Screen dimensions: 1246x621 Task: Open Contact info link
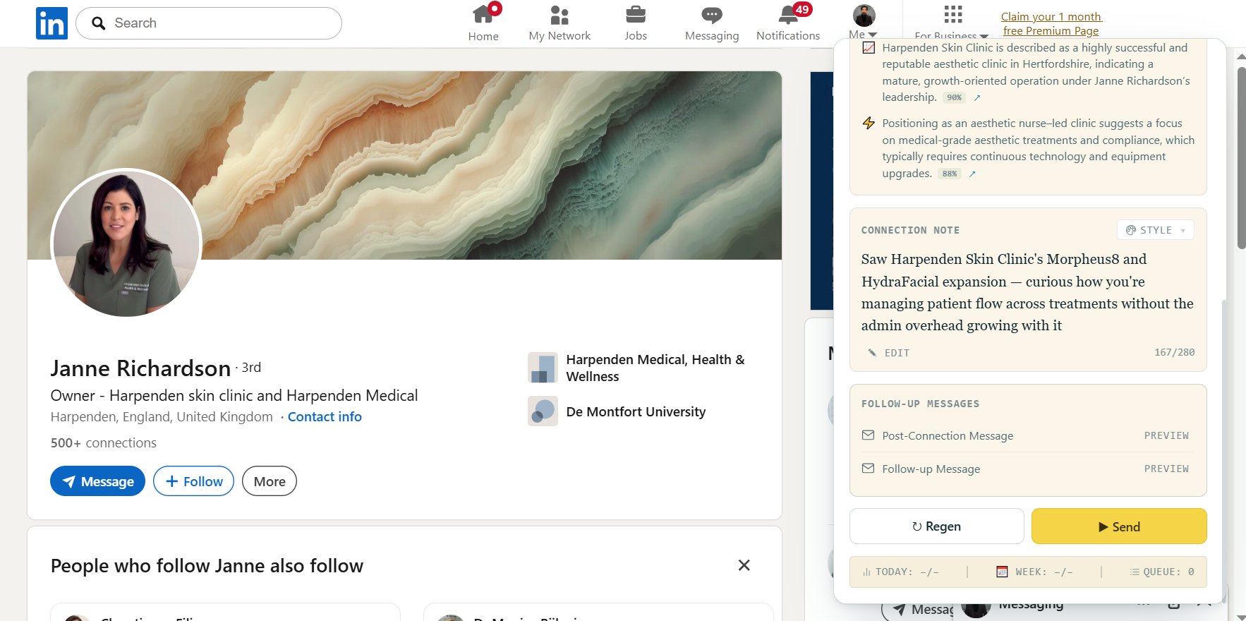[325, 417]
